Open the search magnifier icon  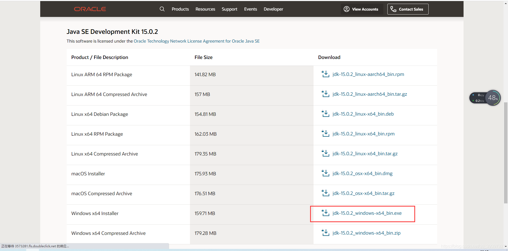click(x=162, y=9)
